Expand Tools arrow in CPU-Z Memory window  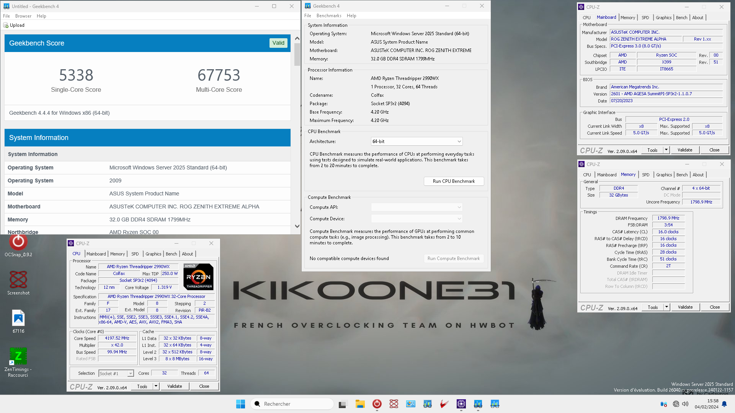click(x=666, y=307)
